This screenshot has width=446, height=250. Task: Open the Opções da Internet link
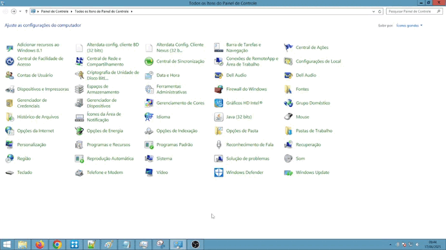35,131
